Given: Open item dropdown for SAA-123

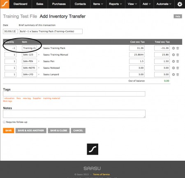Looking at the screenshot, I should coord(39,55).
